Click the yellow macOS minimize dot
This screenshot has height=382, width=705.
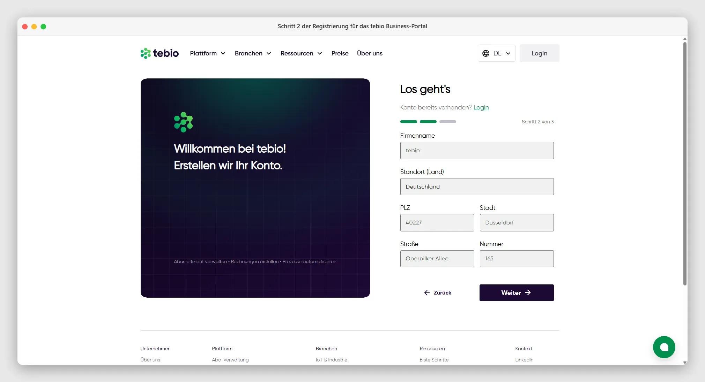click(x=34, y=26)
